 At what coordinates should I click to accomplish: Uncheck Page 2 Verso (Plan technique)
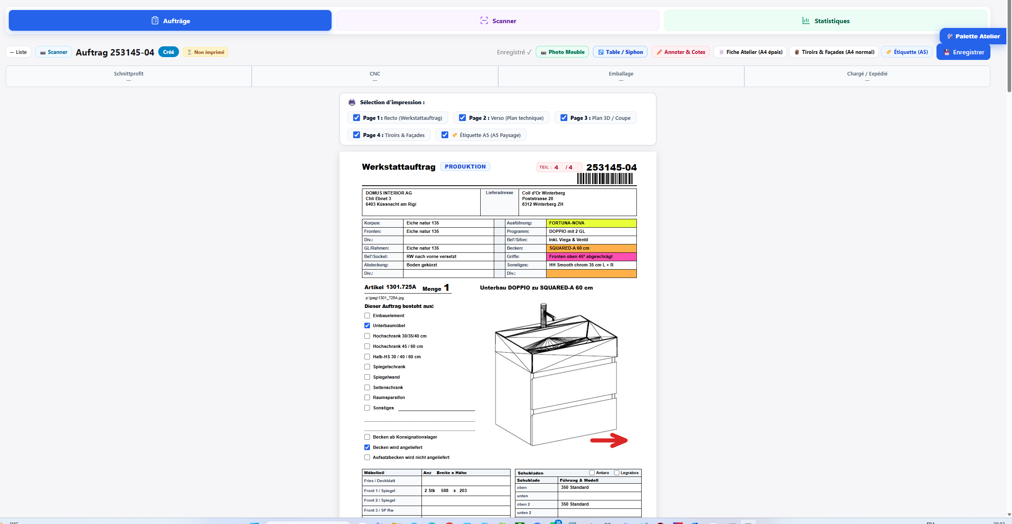click(462, 118)
